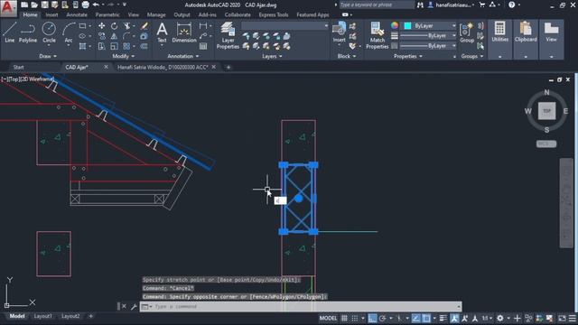Image resolution: width=578 pixels, height=325 pixels.
Task: Click the Insert block tool
Action: coord(339,32)
